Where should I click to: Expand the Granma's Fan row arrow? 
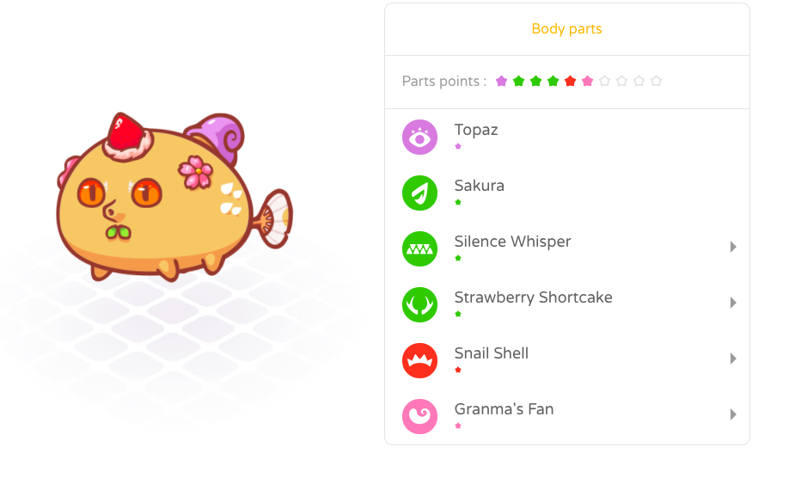point(733,414)
